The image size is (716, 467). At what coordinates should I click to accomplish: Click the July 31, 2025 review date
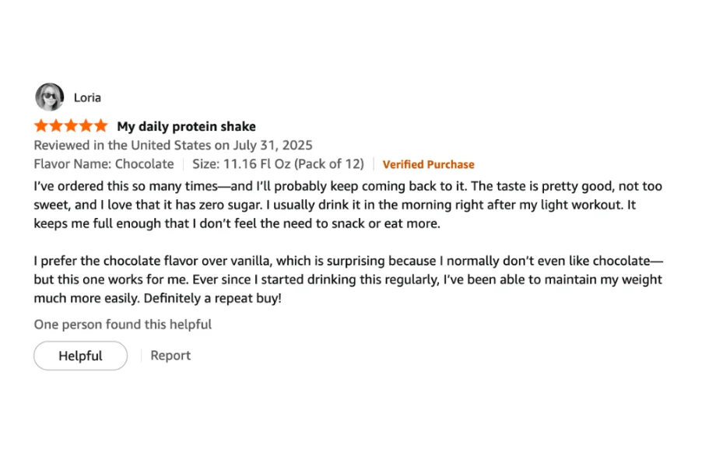273,145
